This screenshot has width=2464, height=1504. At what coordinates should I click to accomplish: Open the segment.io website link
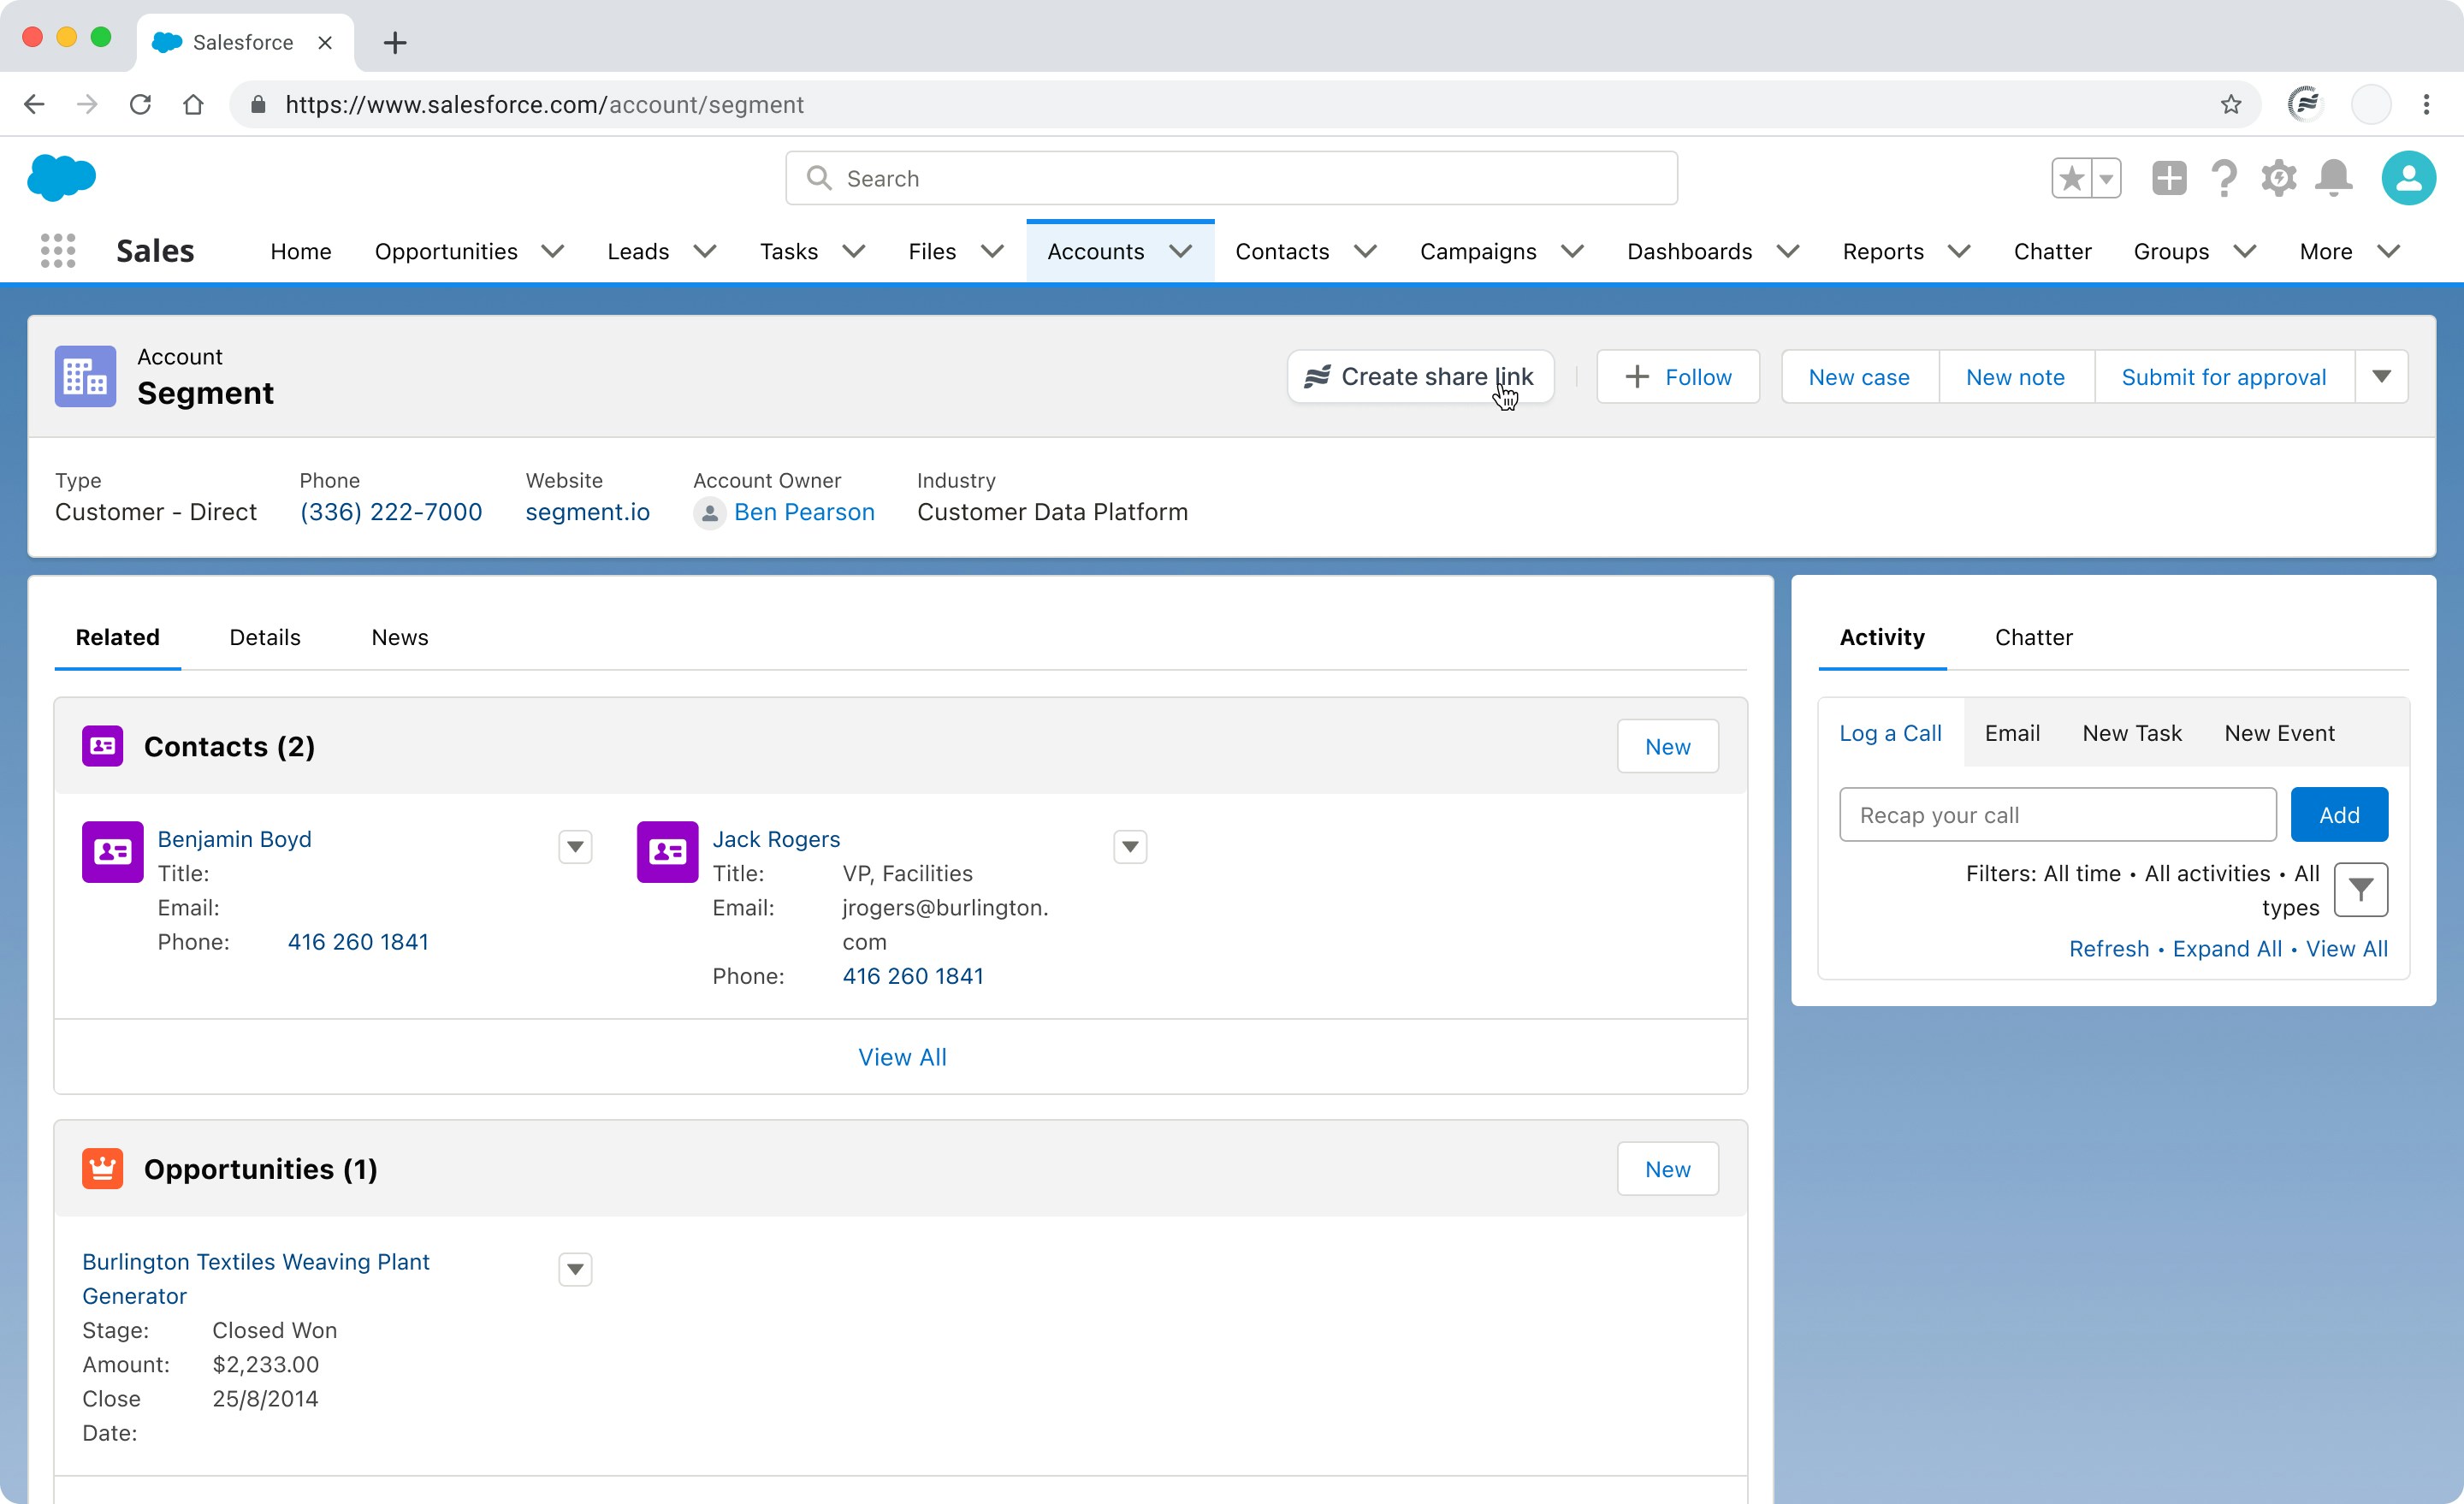coord(587,512)
